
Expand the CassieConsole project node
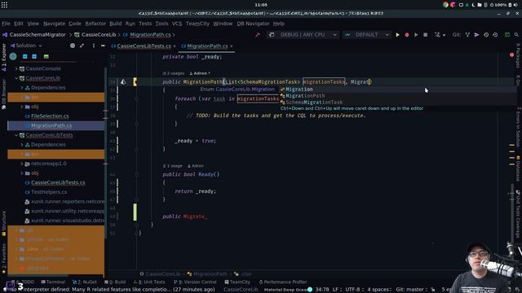[16, 68]
